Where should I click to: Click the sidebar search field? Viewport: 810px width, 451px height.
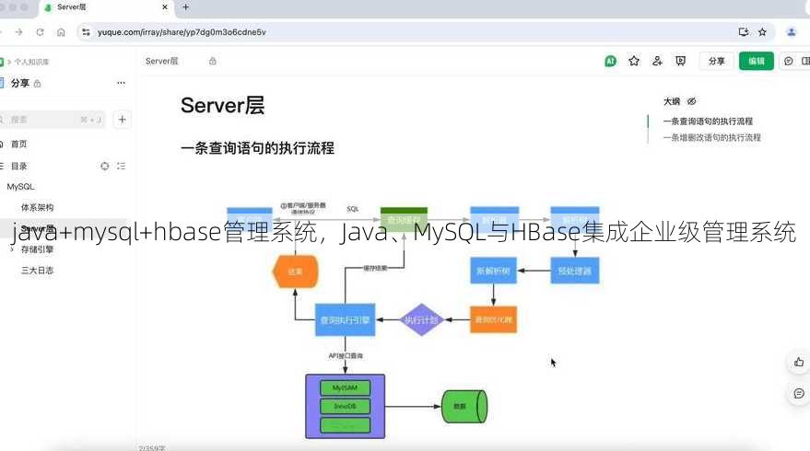(x=52, y=120)
